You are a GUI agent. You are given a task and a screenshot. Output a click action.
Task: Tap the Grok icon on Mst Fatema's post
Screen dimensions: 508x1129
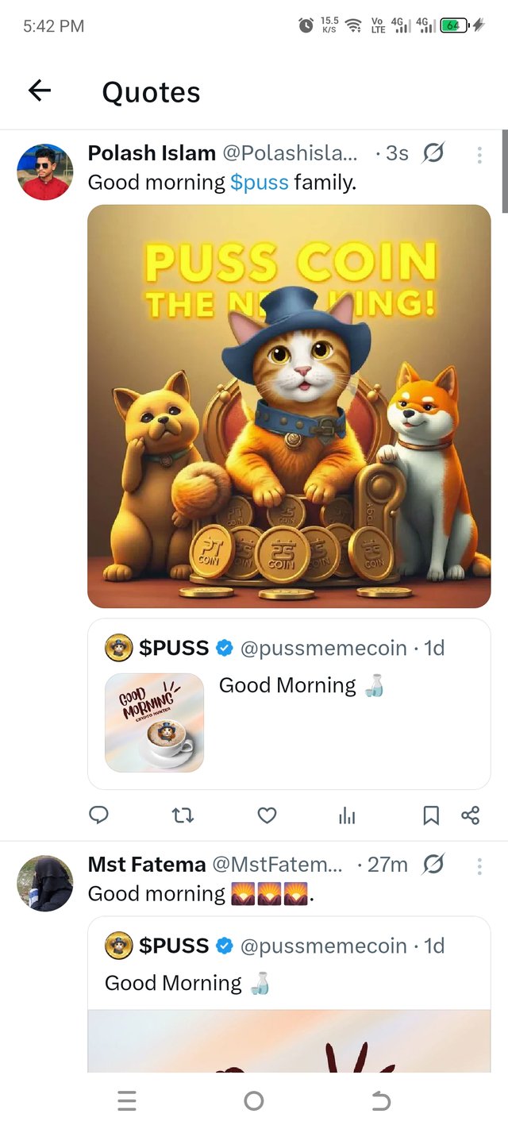(x=433, y=863)
